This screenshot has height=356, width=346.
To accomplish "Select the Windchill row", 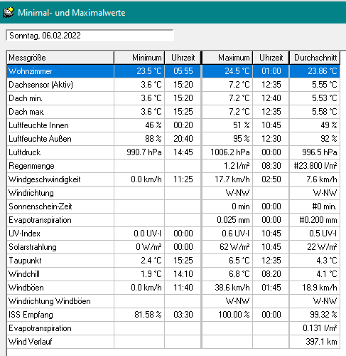I will [173, 274].
